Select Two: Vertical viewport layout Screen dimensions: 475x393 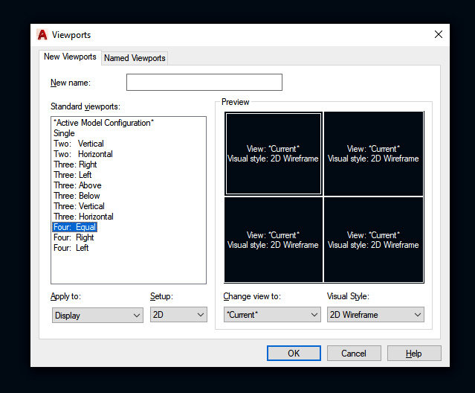click(79, 144)
